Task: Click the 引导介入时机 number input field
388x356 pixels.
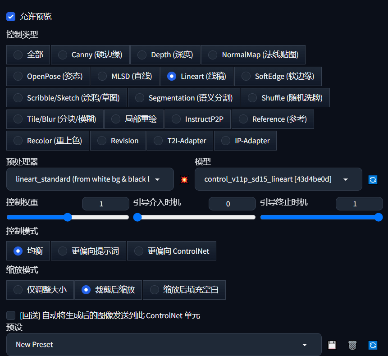Action: (x=228, y=204)
